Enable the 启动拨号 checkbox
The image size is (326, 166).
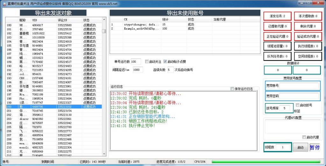coord(297,105)
